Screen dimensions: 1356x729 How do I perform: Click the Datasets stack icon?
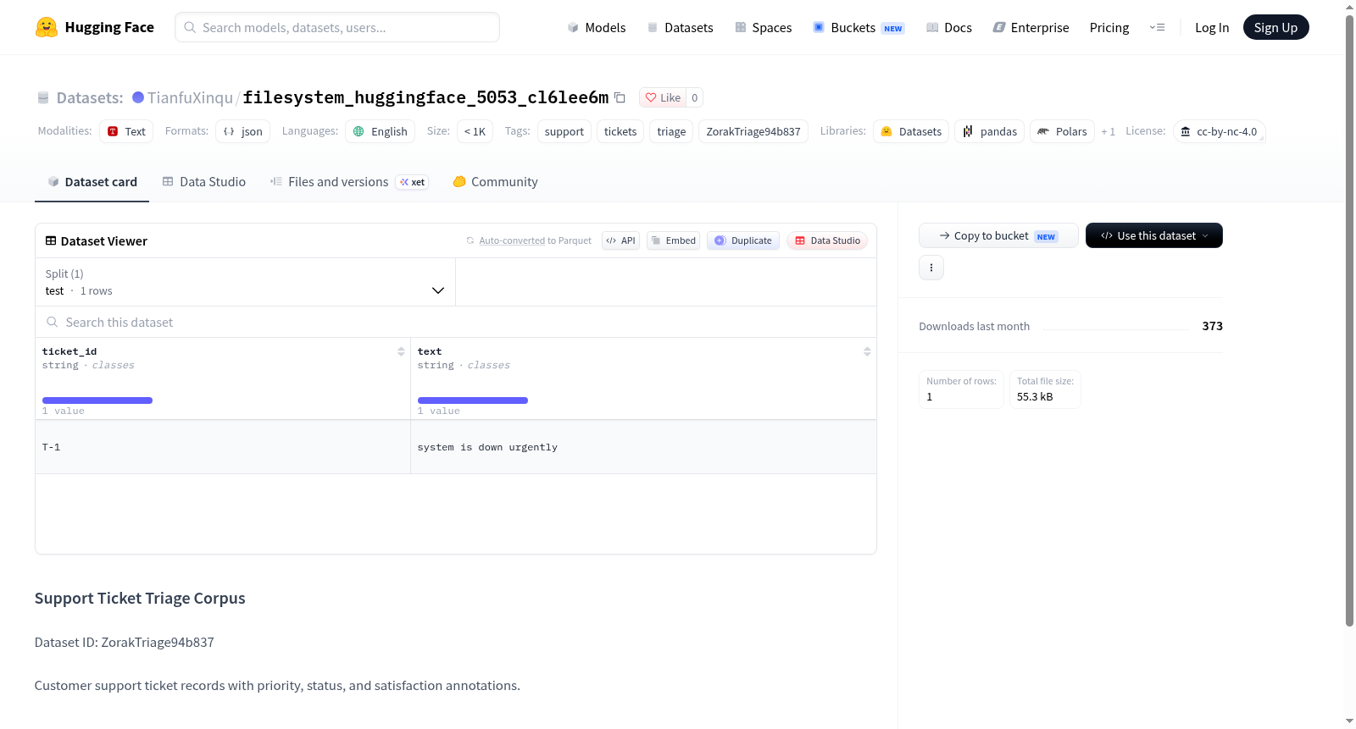(x=43, y=97)
